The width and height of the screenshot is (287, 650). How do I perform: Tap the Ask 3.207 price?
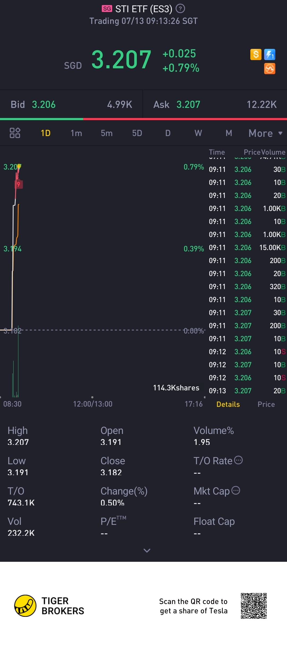(188, 105)
